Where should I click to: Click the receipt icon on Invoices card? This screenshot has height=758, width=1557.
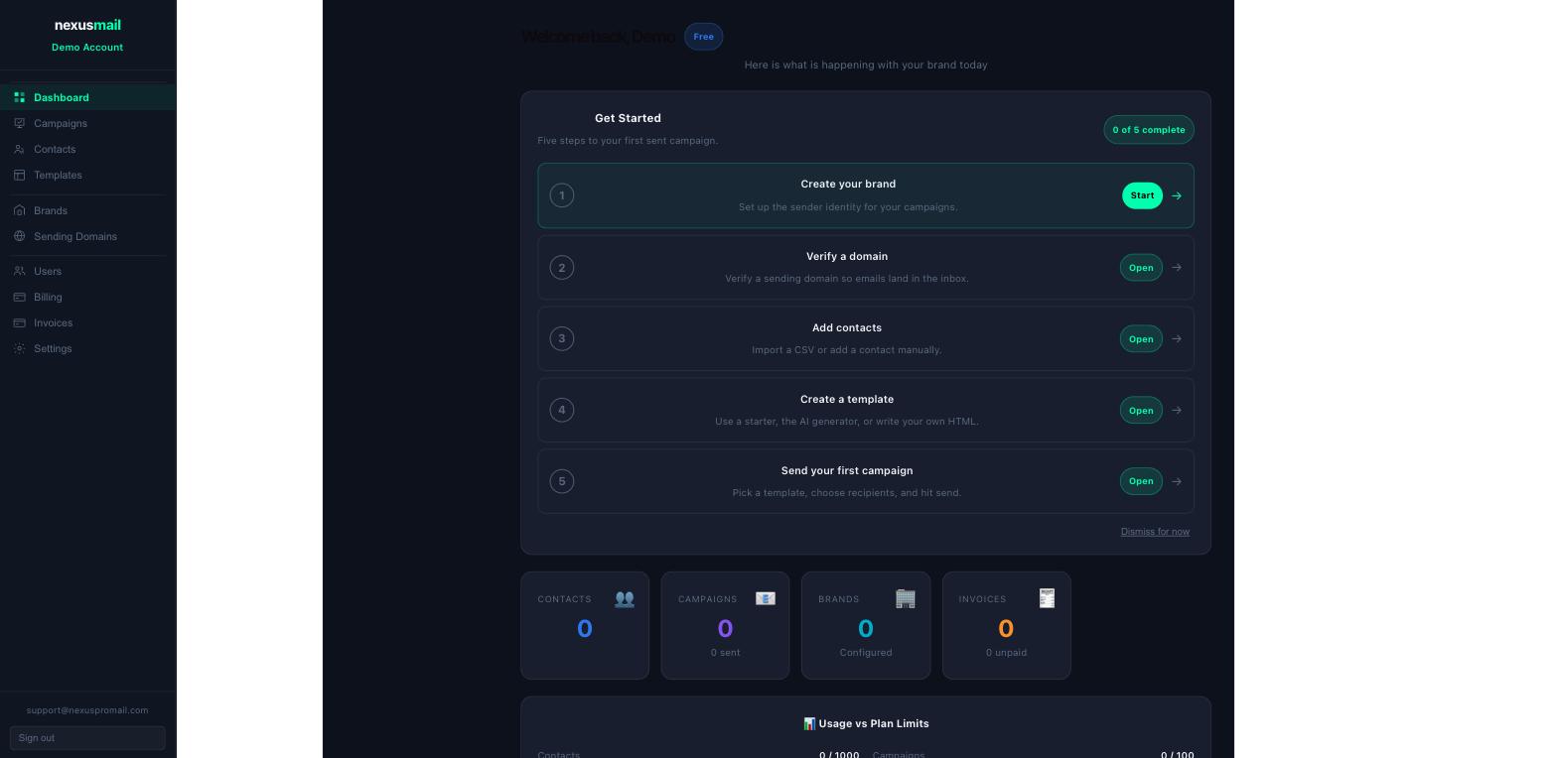tap(1047, 598)
